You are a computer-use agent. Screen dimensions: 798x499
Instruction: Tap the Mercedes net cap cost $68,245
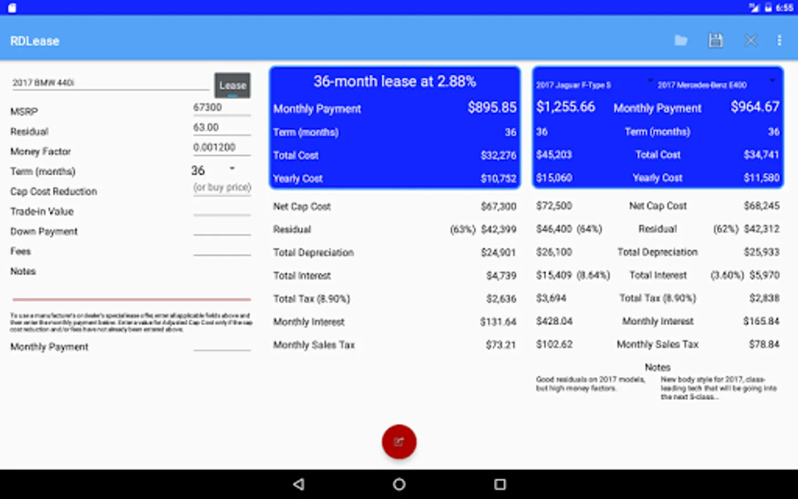pyautogui.click(x=761, y=206)
